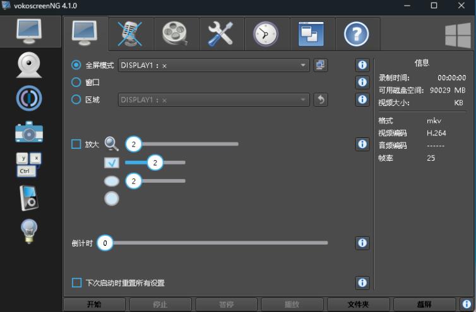Select the 窗口 radio button

(x=76, y=82)
